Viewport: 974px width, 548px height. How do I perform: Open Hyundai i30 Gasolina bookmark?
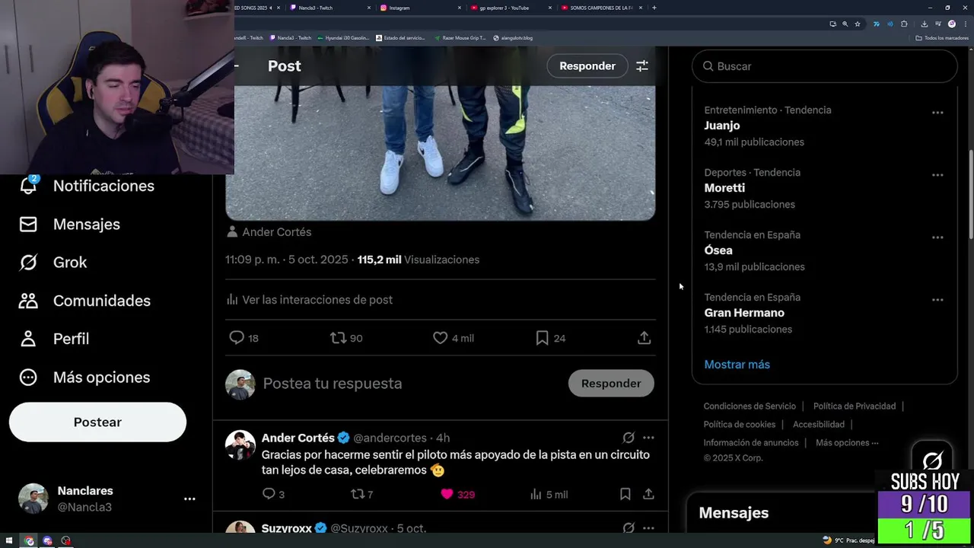point(343,37)
